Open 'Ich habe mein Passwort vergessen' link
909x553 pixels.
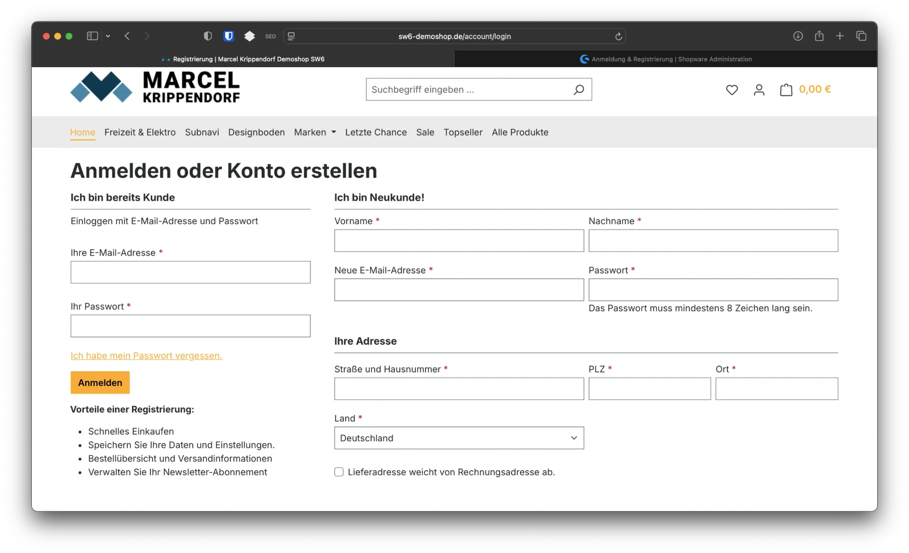coord(146,355)
